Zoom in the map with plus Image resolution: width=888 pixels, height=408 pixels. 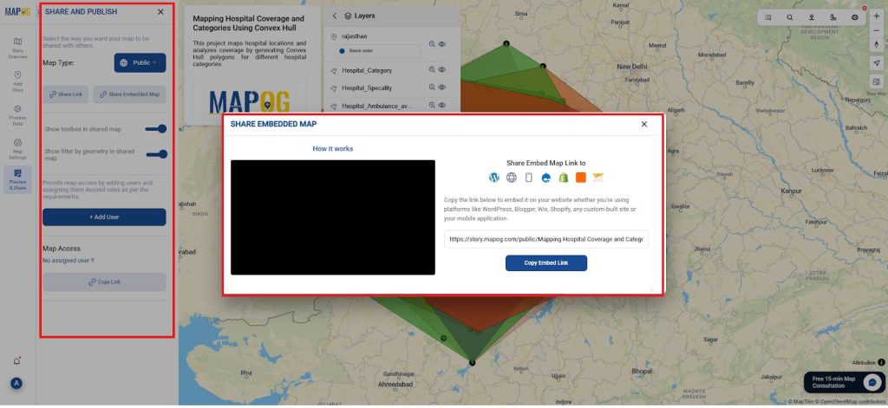[877, 16]
